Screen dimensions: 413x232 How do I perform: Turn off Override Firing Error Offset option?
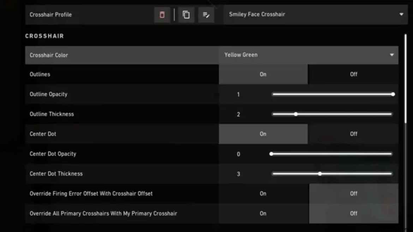[x=353, y=194]
